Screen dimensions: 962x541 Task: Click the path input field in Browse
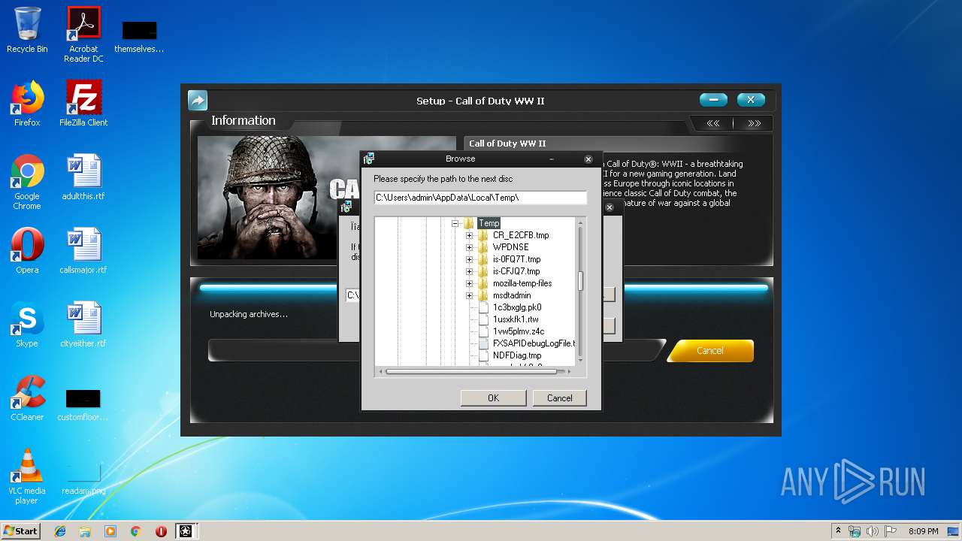(480, 198)
